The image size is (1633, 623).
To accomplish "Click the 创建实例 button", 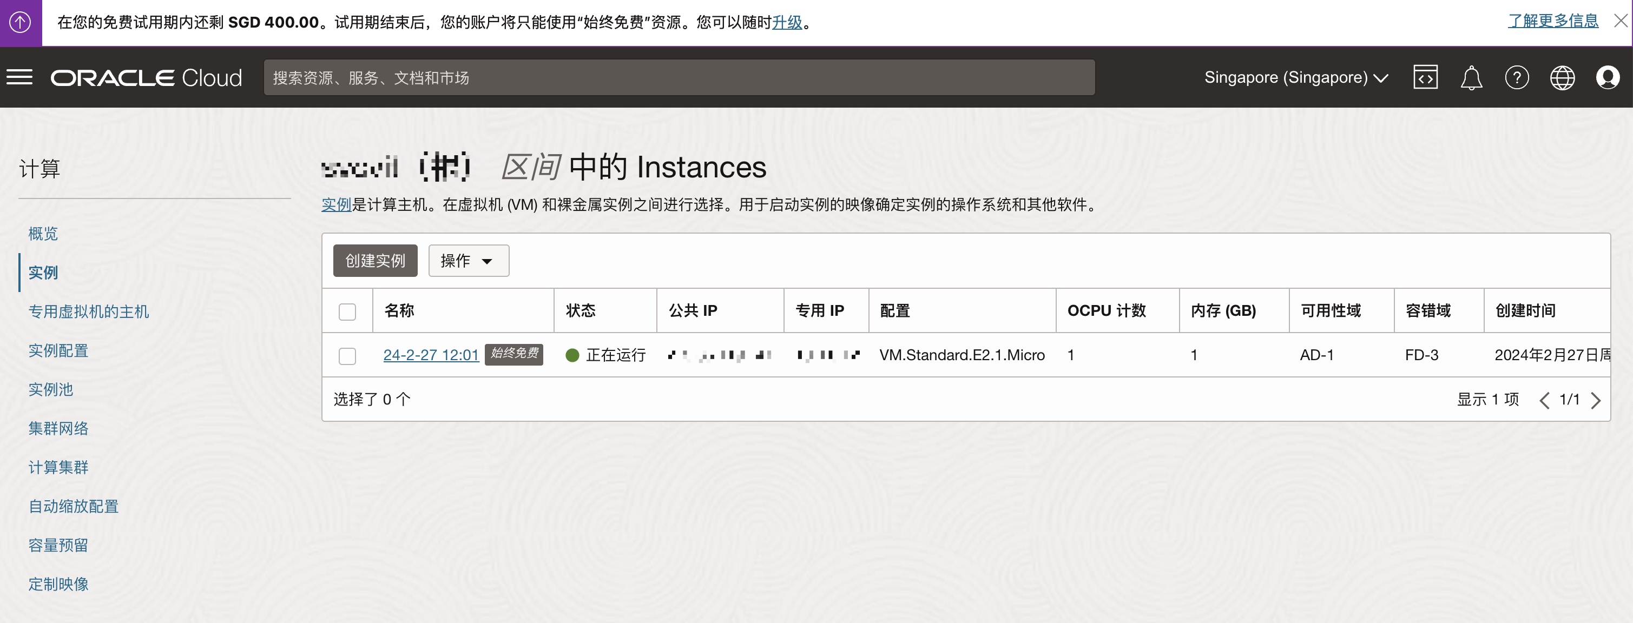I will 376,261.
